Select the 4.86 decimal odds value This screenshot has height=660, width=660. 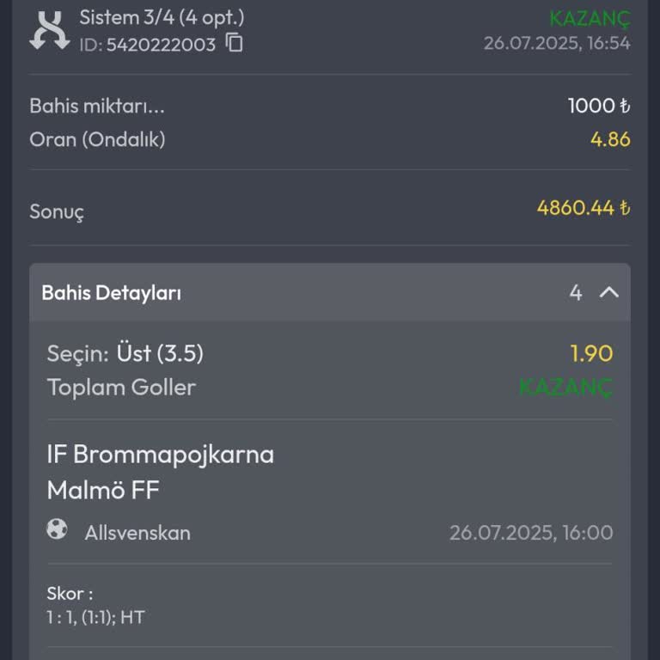[610, 139]
